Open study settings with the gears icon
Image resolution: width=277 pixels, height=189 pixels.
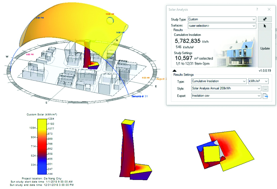click(x=264, y=19)
